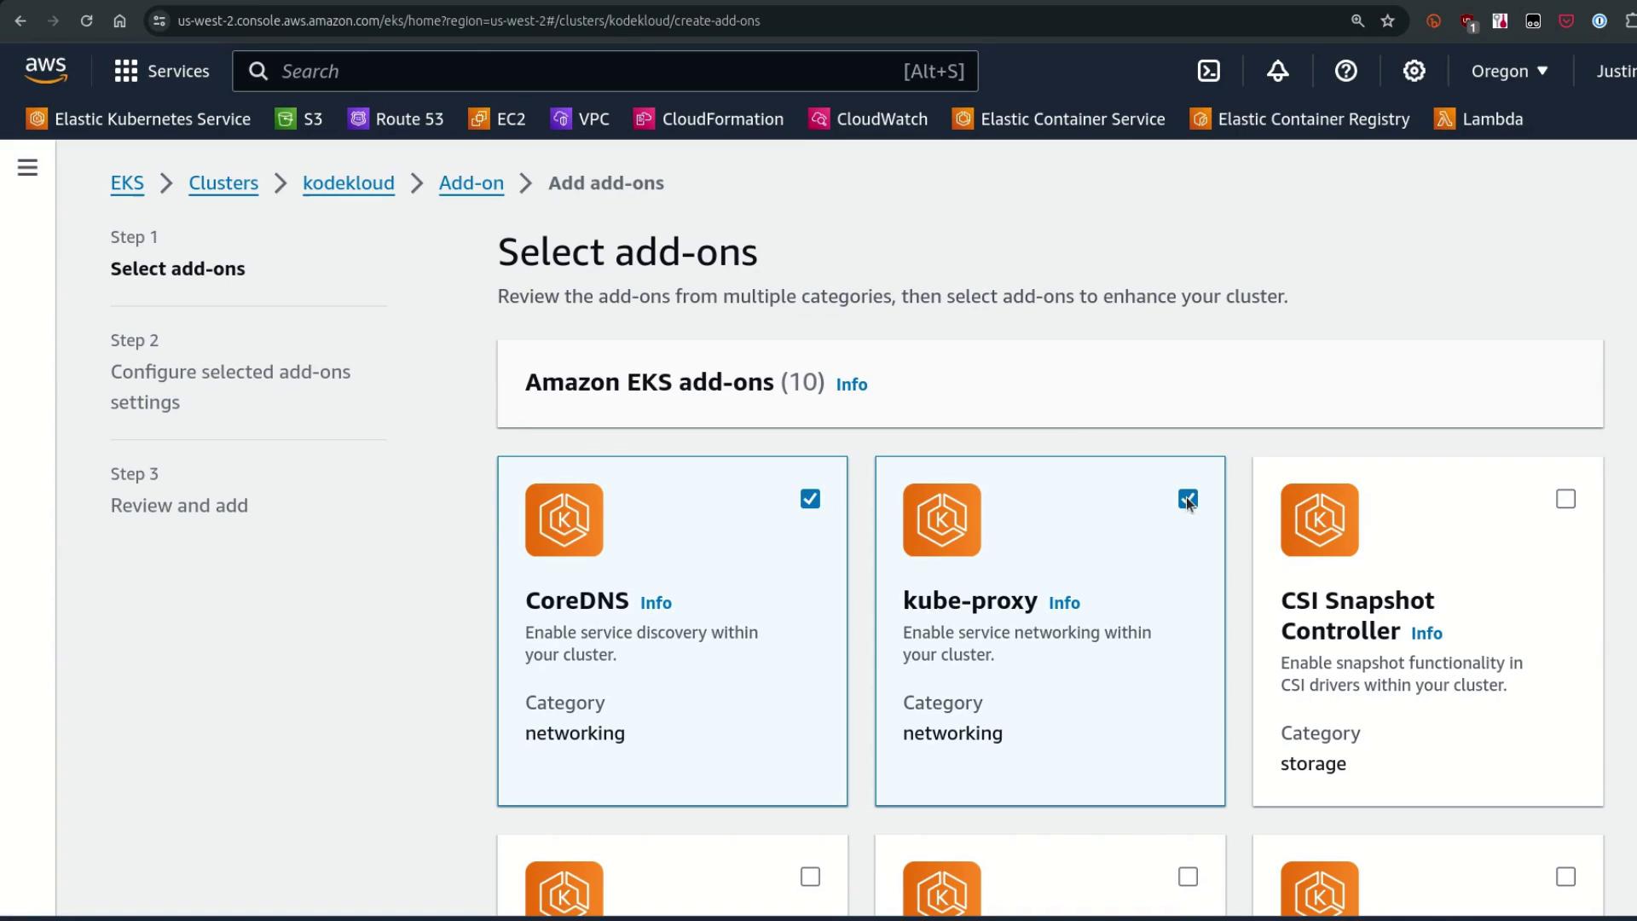This screenshot has width=1637, height=921.
Task: Navigate to kodekloud breadcrumb link
Action: [348, 182]
